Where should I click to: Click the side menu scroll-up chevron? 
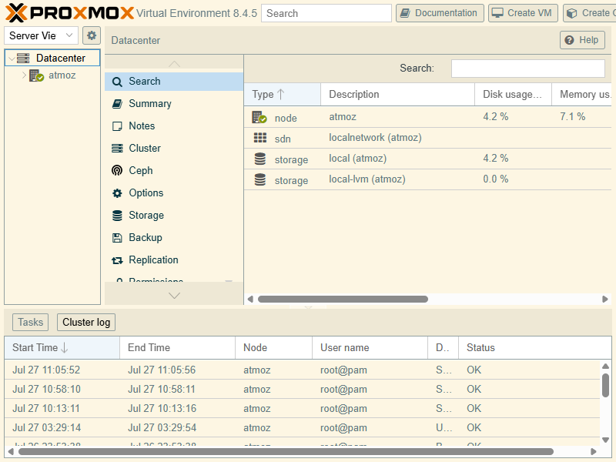(174, 64)
